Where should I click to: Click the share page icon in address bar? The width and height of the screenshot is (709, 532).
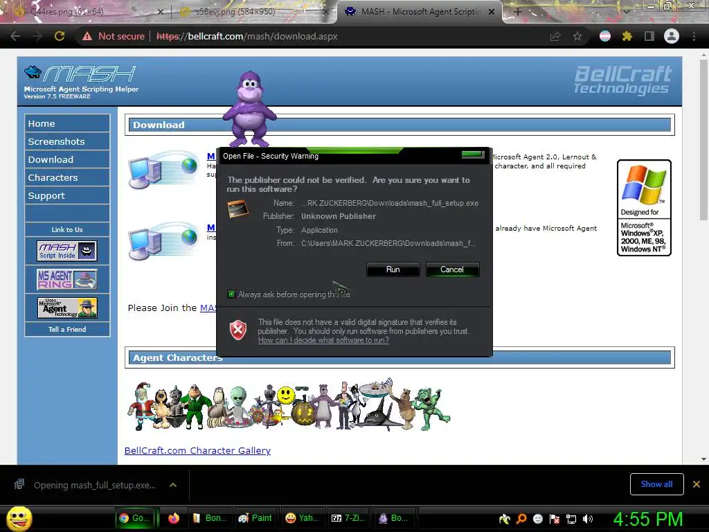click(555, 36)
